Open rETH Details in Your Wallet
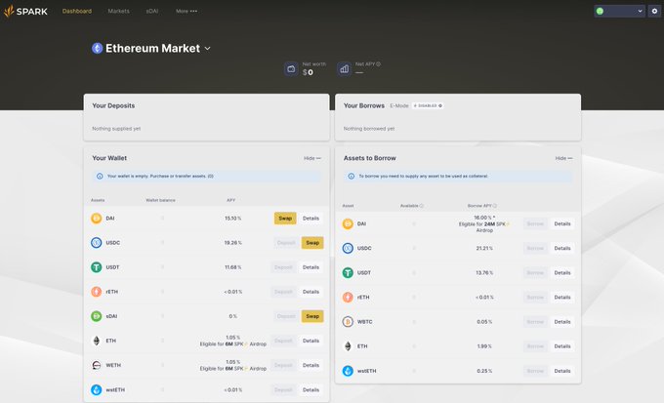664x403 pixels. pos(311,292)
